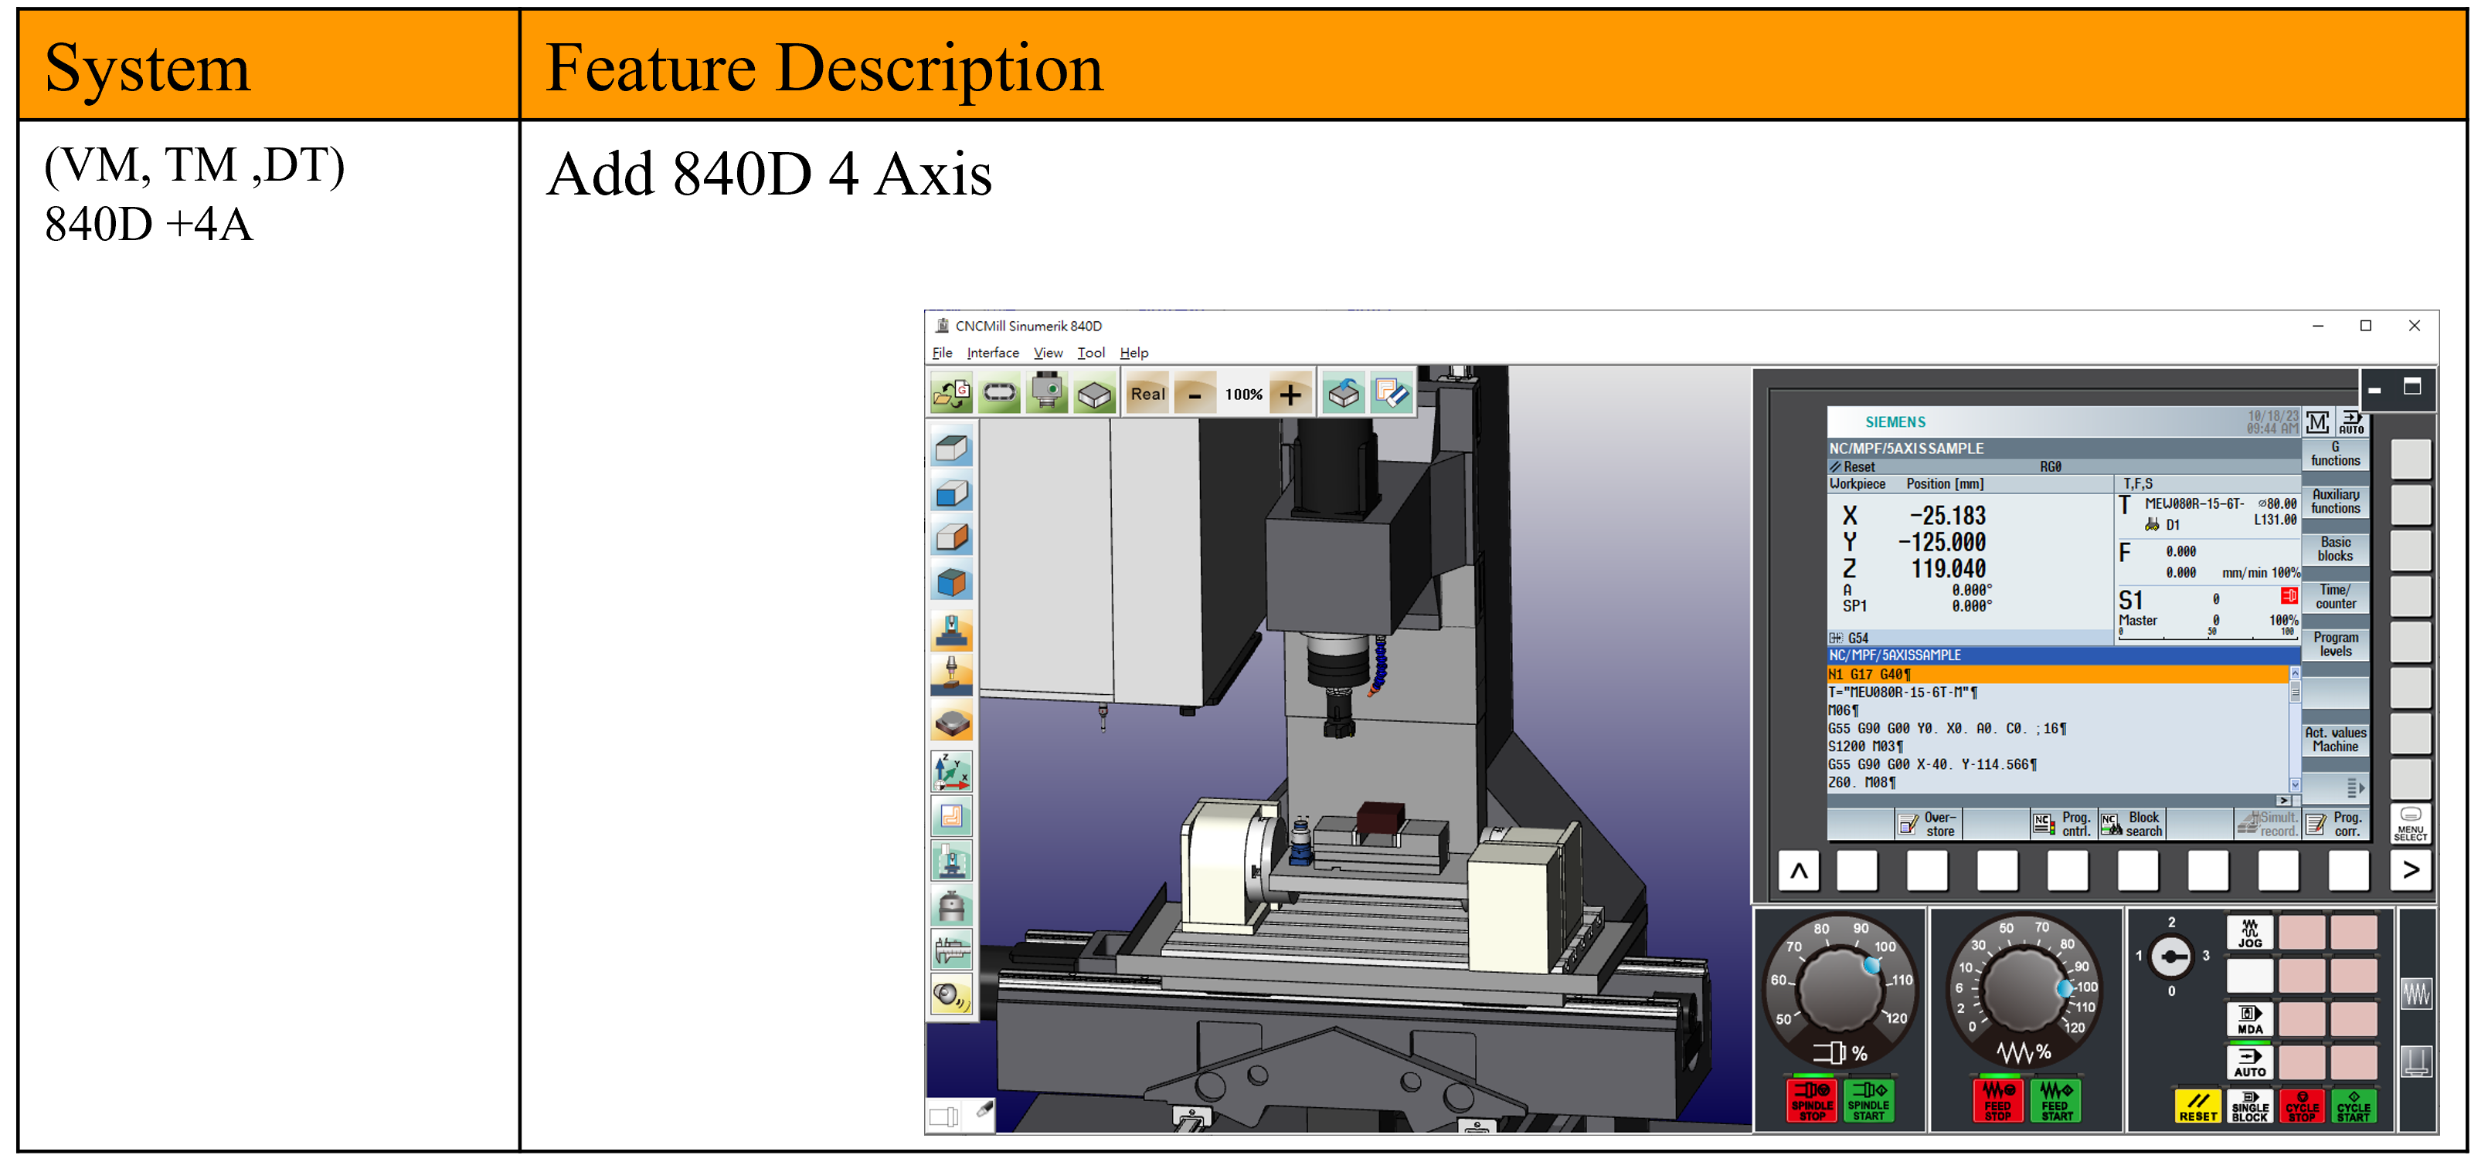Click program horizontal scroll right arrow
This screenshot has width=2471, height=1155.
[2283, 799]
